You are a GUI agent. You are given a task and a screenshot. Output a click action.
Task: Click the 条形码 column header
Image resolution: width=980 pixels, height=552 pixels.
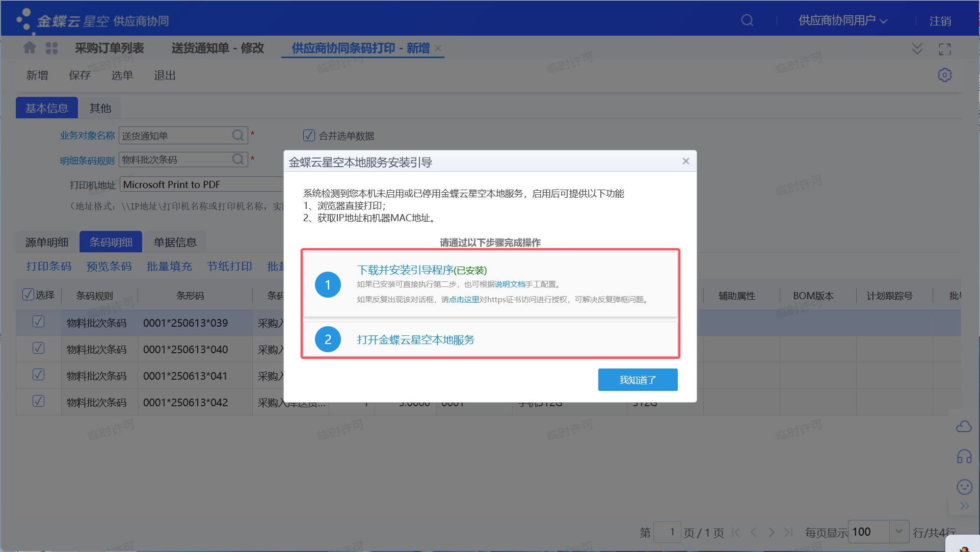click(x=190, y=296)
